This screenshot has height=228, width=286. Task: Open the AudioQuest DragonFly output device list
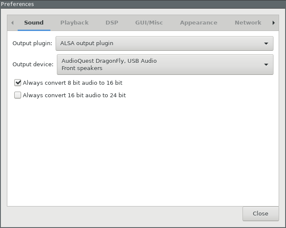coord(165,65)
